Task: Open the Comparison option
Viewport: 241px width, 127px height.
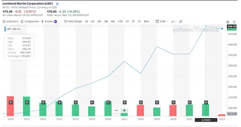Action: [x=30, y=21]
